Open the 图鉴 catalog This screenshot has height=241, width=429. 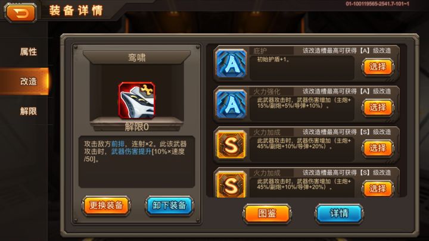pos(267,213)
